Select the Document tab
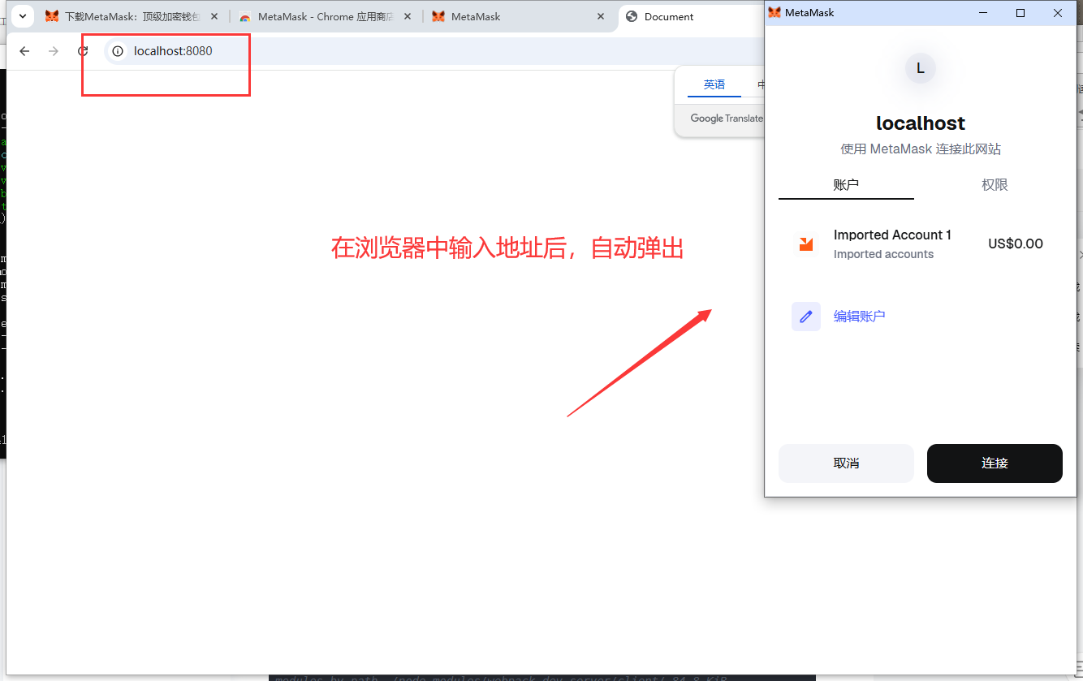The image size is (1083, 681). tap(690, 16)
